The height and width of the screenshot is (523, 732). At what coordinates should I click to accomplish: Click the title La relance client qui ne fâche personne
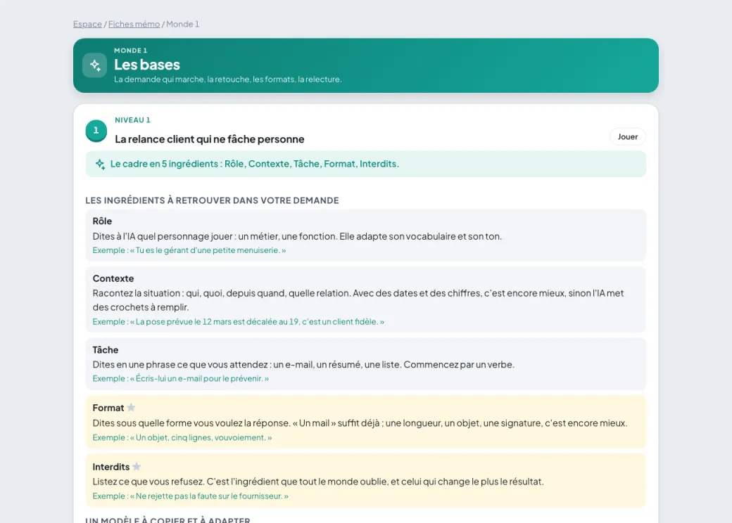pyautogui.click(x=210, y=139)
